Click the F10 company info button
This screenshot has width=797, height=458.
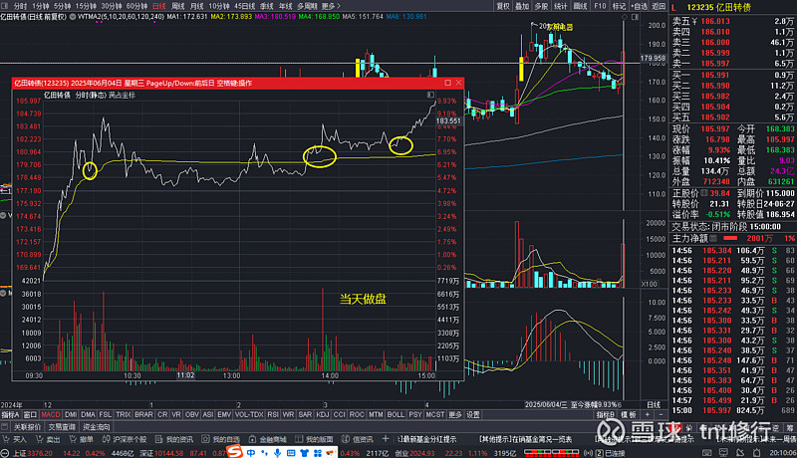(600, 6)
